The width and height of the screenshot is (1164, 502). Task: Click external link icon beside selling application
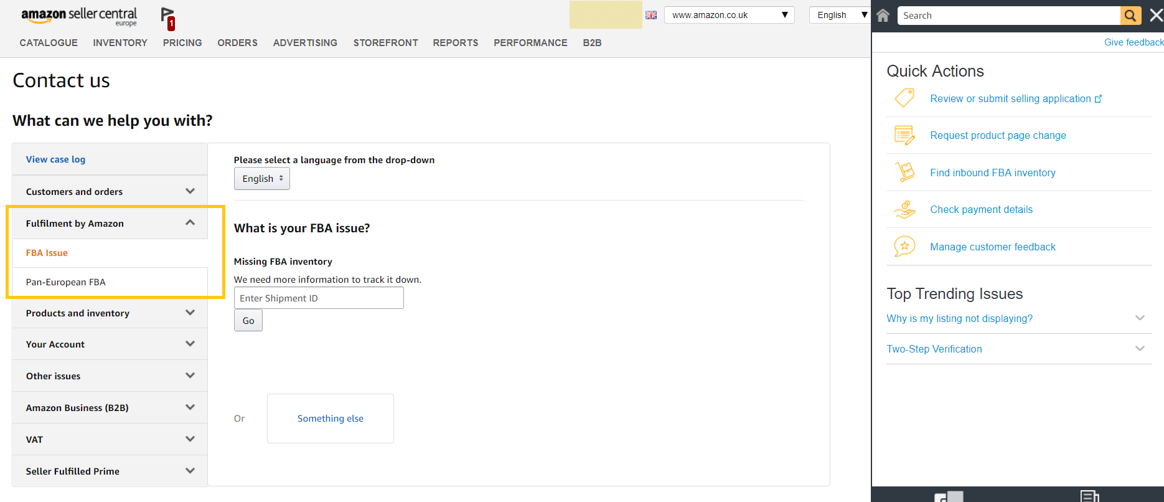(1098, 99)
